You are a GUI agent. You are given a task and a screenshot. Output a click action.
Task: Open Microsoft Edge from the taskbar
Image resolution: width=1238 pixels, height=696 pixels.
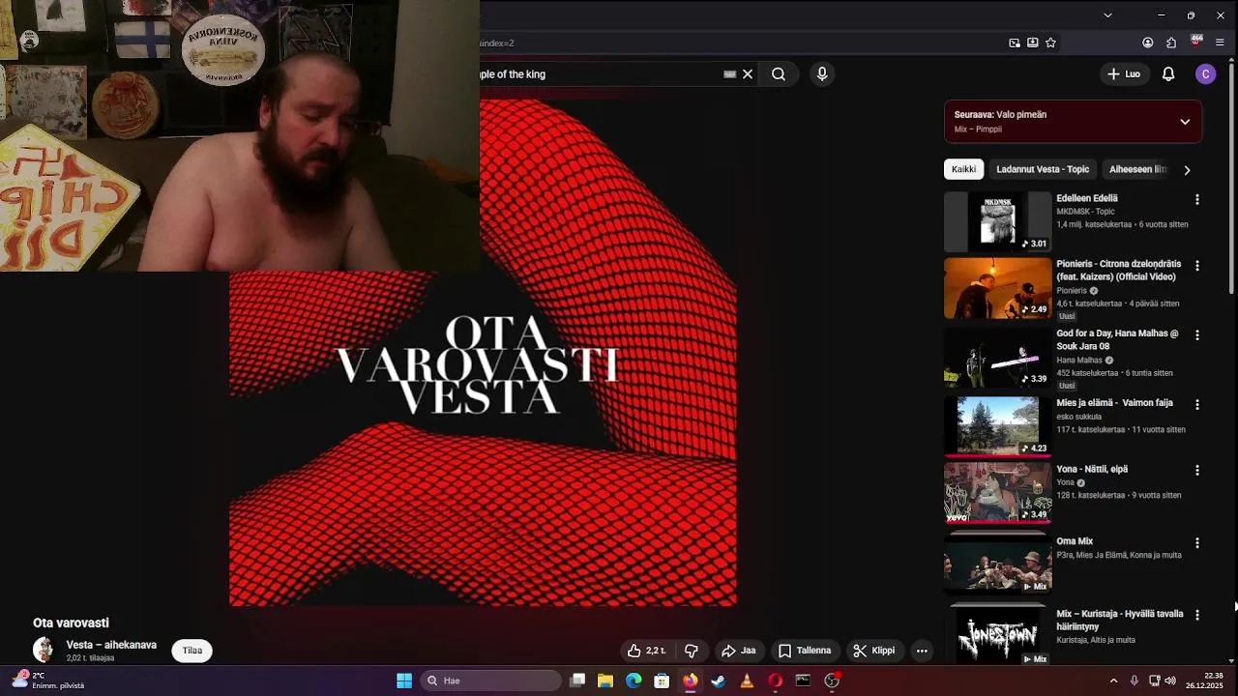pyautogui.click(x=634, y=681)
